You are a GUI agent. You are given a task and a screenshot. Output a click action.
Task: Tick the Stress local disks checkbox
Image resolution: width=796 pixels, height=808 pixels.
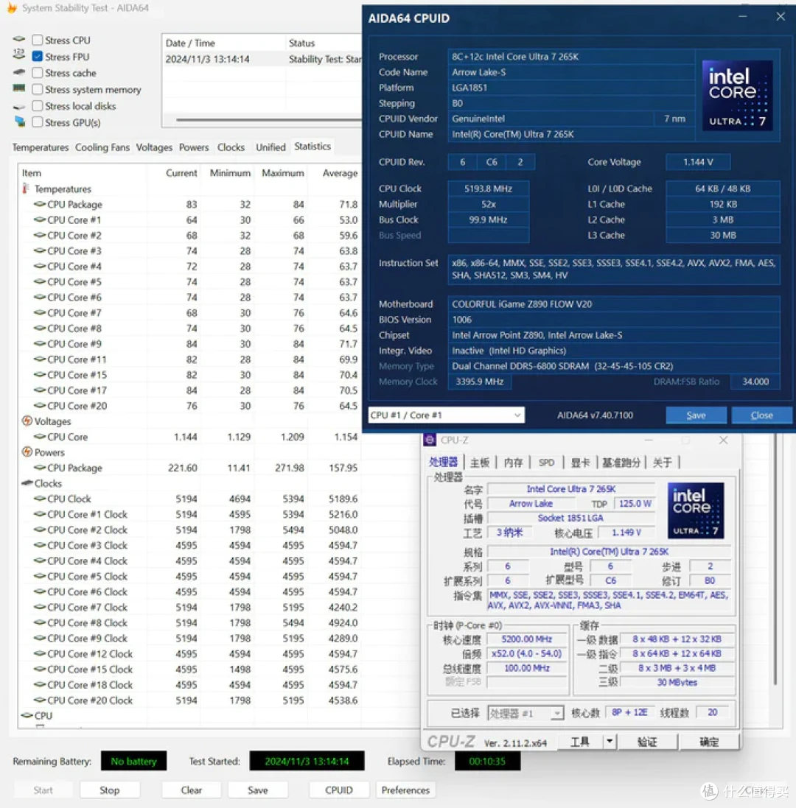pyautogui.click(x=37, y=106)
